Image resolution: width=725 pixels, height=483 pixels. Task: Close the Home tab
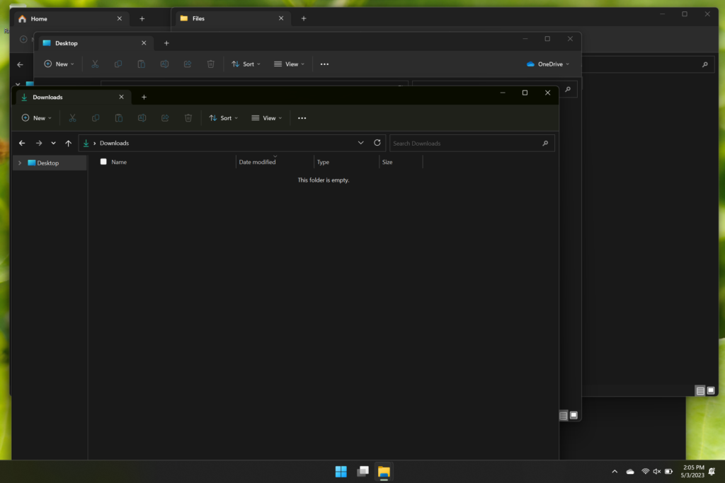point(119,19)
